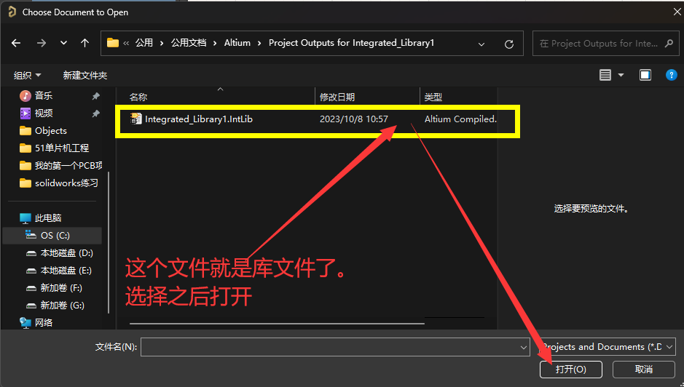The image size is (684, 387).
Task: Go back to the previous folder
Action: [x=16, y=43]
